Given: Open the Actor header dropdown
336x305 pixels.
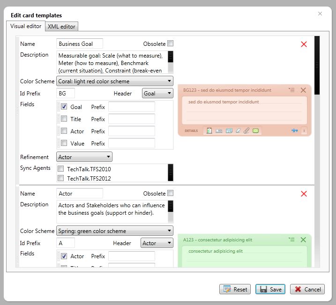Looking at the screenshot, I should pos(157,243).
